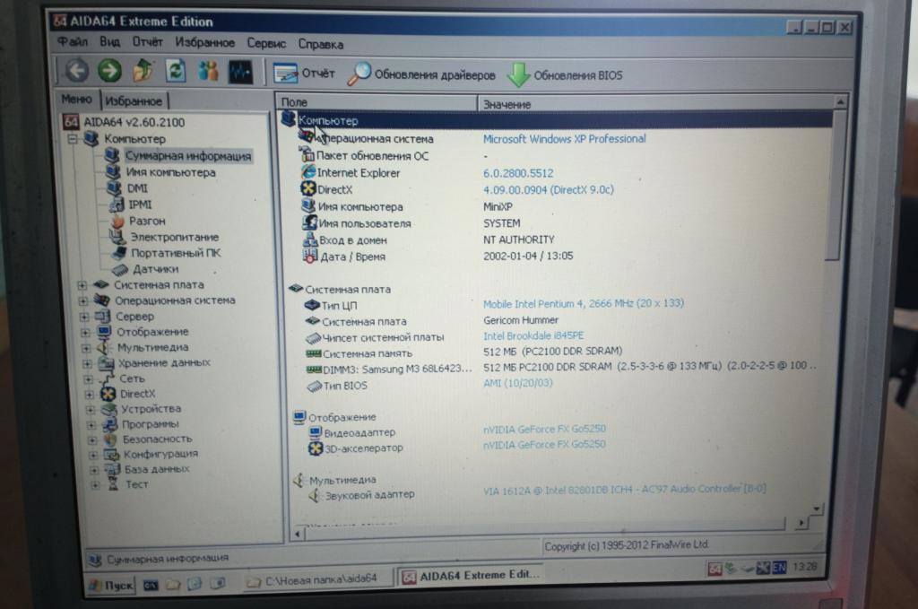The image size is (918, 609).
Task: Click the Конфигурация tree icon
Action: [x=111, y=455]
